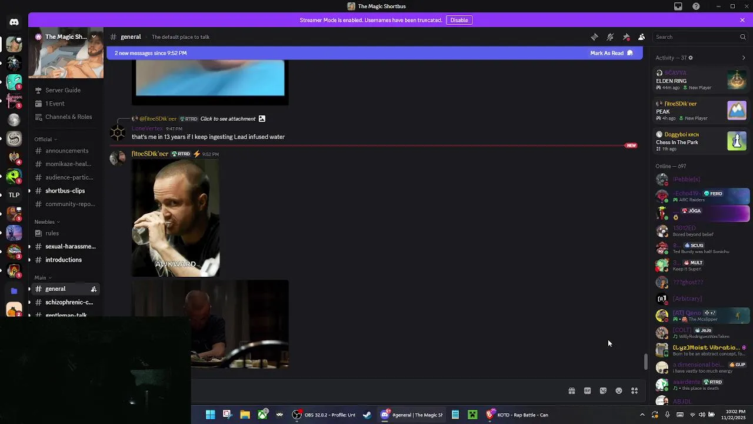Open GIF picker icon
The image size is (753, 424).
[x=587, y=391]
